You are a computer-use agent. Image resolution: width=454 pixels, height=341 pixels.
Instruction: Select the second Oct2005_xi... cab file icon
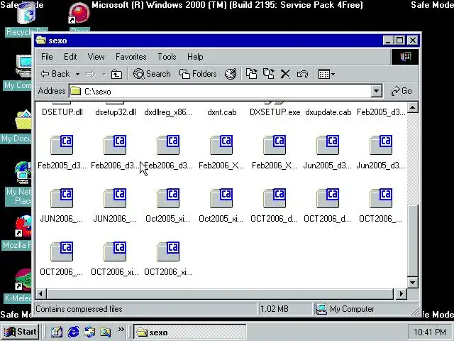[221, 198]
